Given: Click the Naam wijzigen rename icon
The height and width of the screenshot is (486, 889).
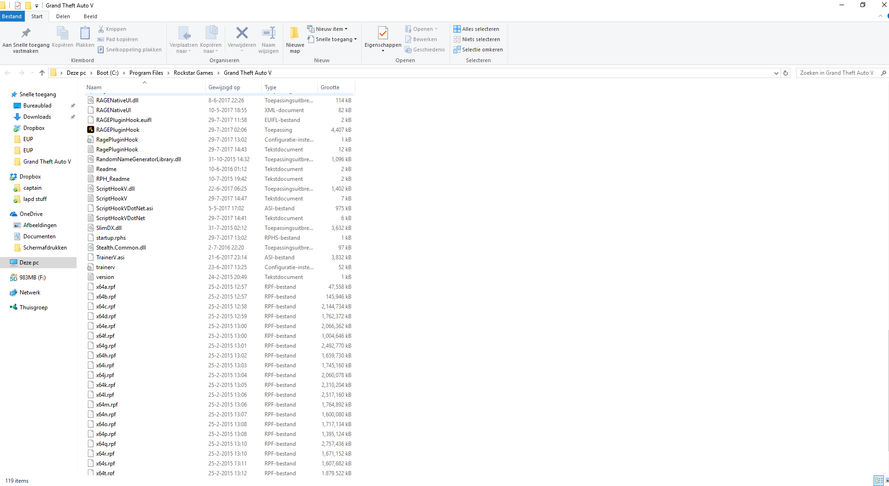Looking at the screenshot, I should (268, 34).
